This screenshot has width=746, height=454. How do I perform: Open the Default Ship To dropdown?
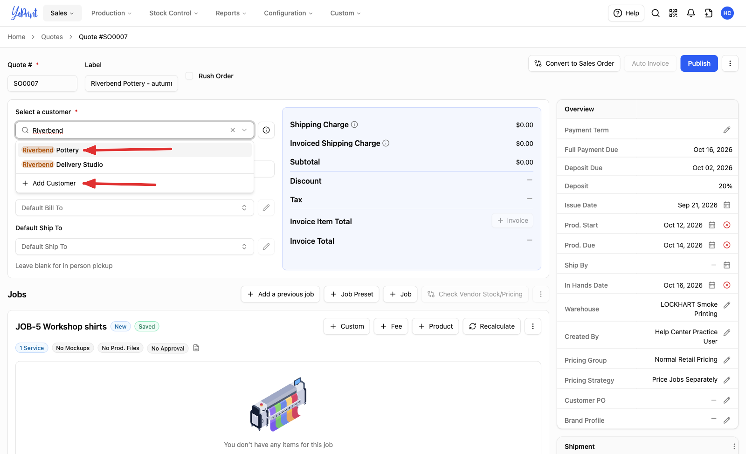[135, 247]
